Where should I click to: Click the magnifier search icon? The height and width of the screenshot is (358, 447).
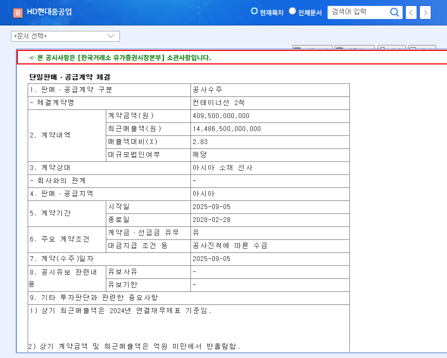[394, 12]
